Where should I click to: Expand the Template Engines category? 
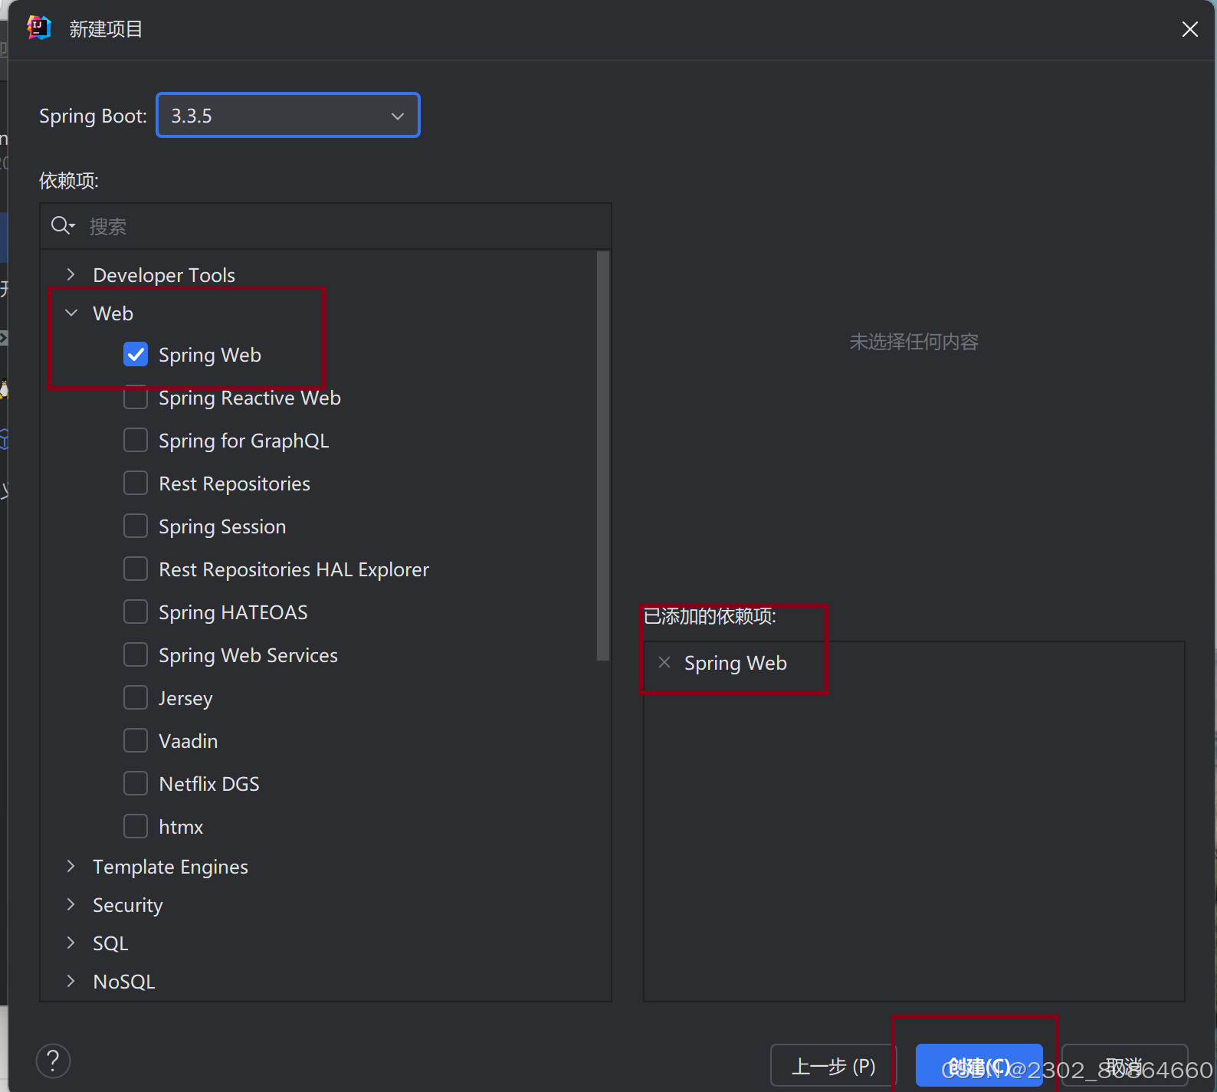pos(71,866)
